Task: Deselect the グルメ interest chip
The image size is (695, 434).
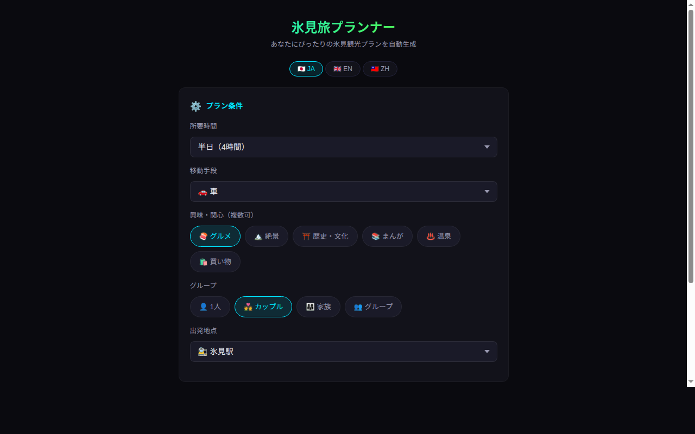Action: (x=215, y=236)
